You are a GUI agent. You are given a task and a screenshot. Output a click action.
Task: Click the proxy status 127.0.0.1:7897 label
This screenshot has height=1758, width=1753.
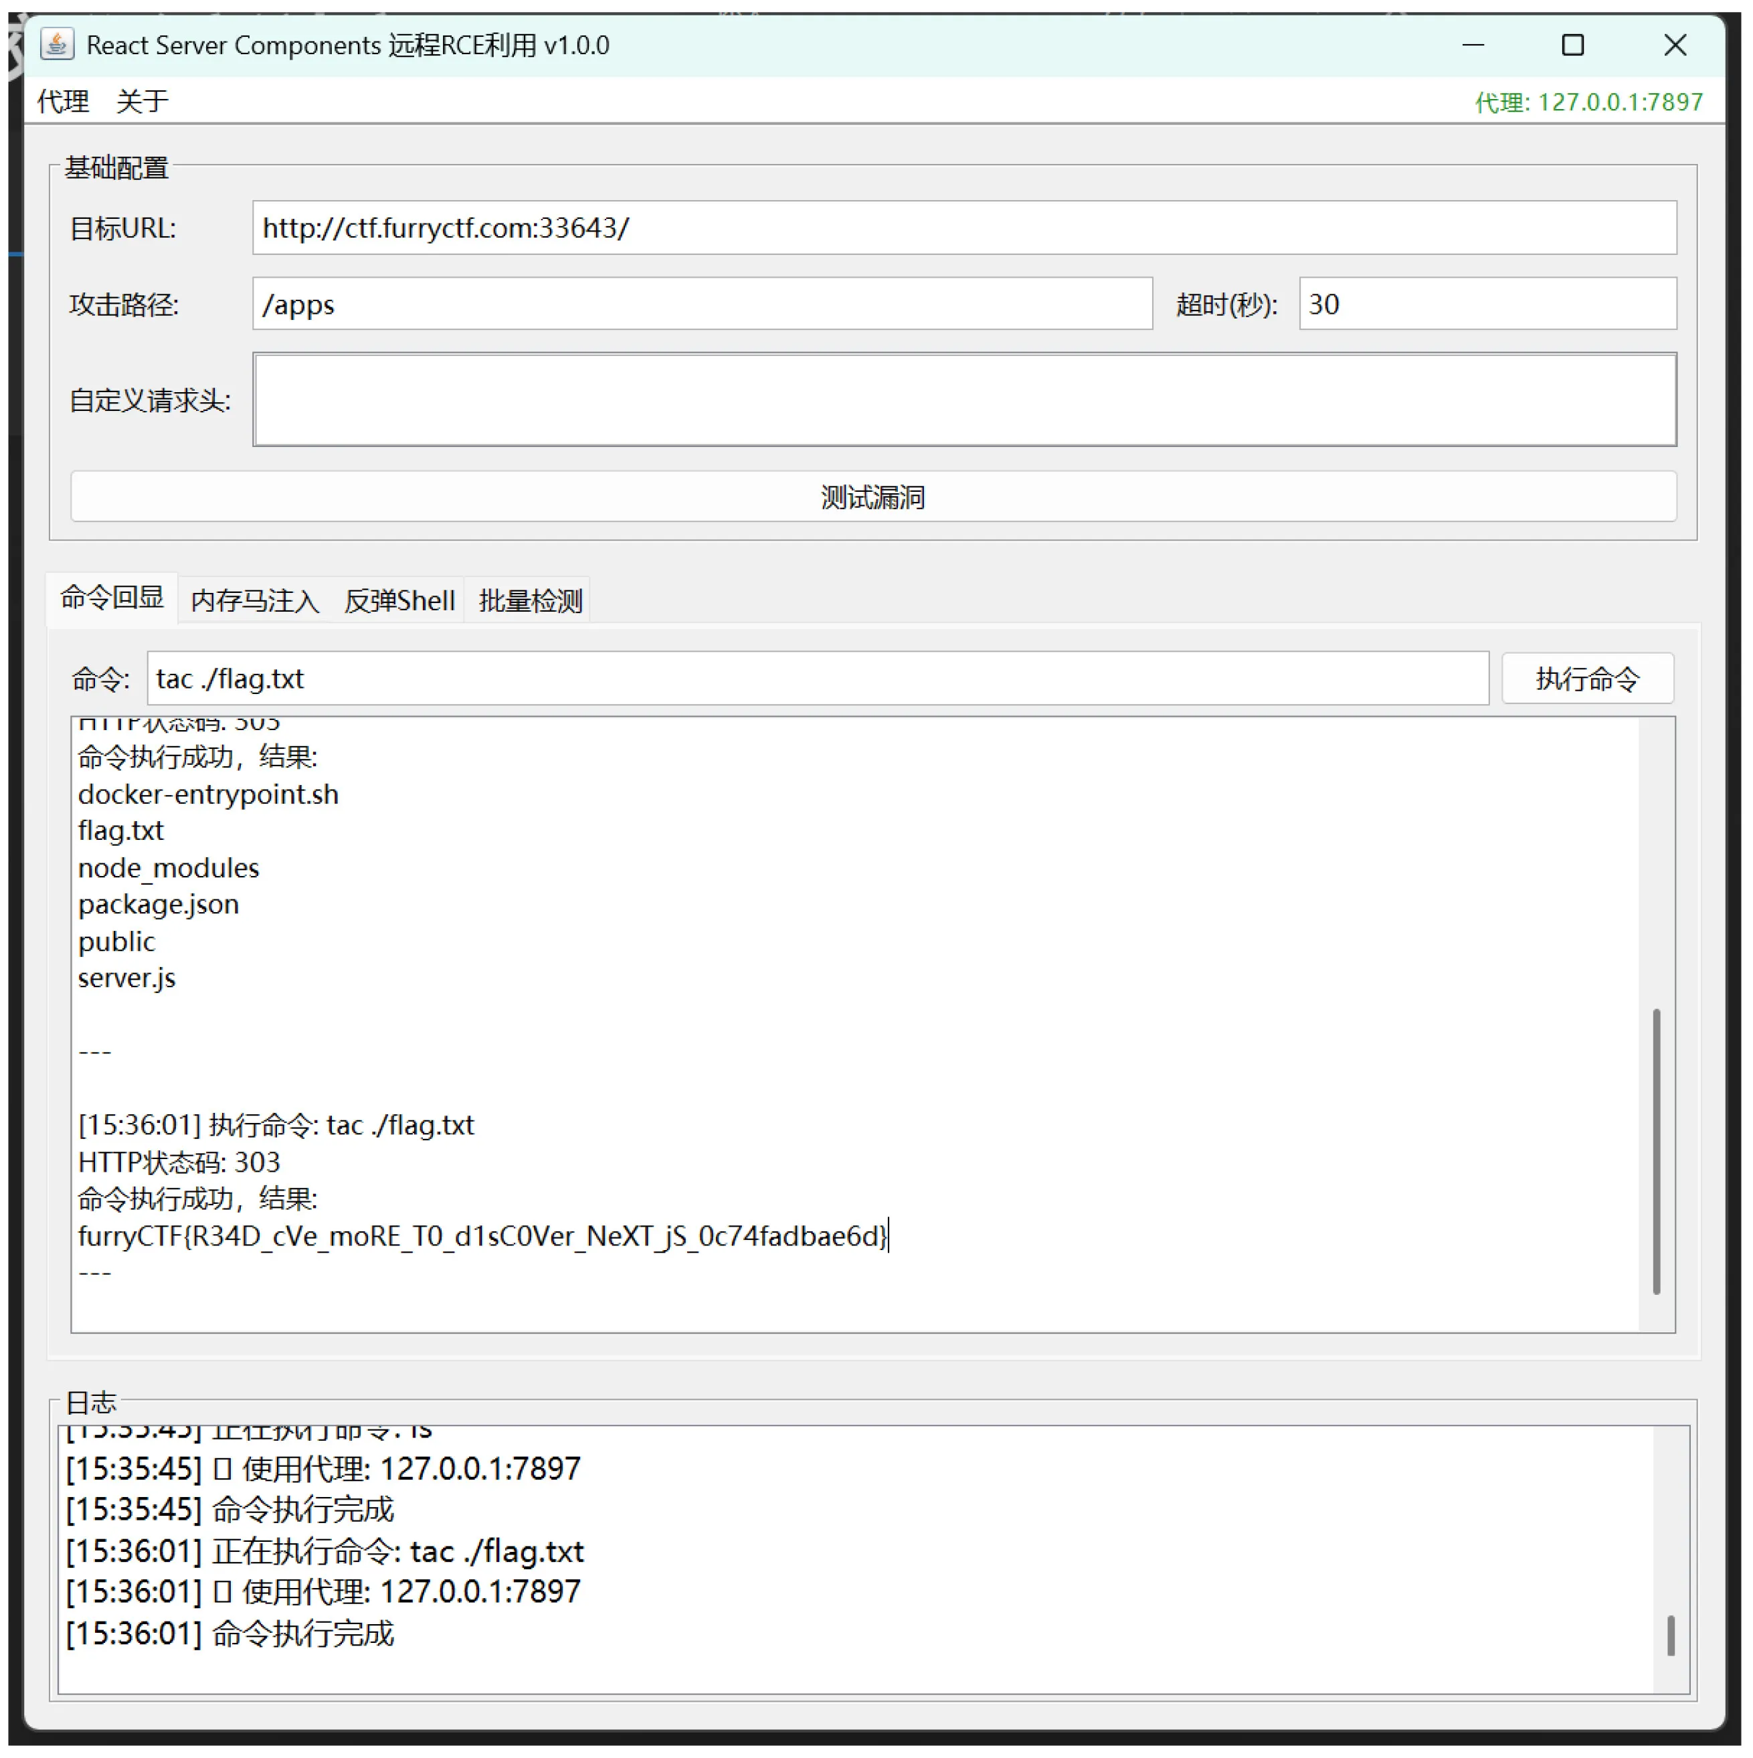[1588, 102]
